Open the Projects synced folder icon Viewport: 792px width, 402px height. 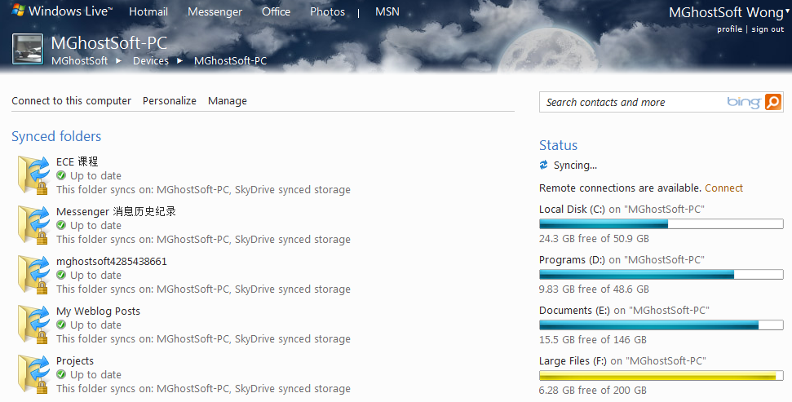33,373
